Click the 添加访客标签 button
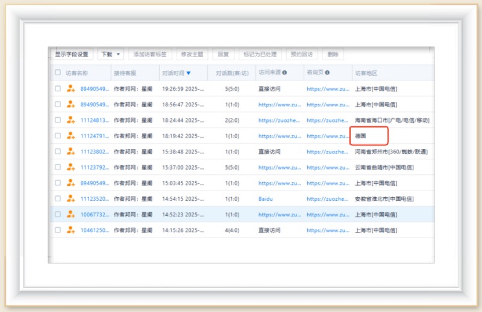The image size is (482, 312). point(149,54)
